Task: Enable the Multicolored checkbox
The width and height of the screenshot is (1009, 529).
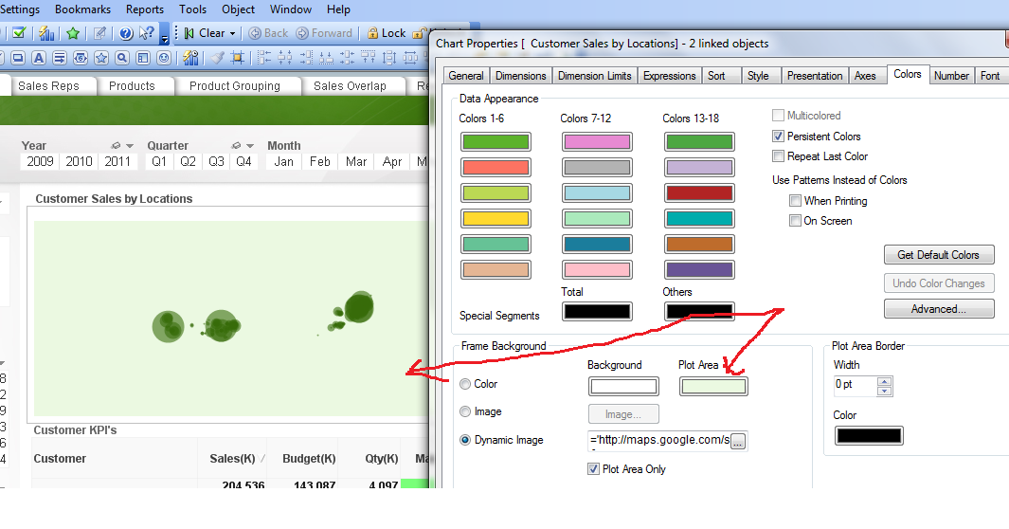Action: tap(778, 116)
